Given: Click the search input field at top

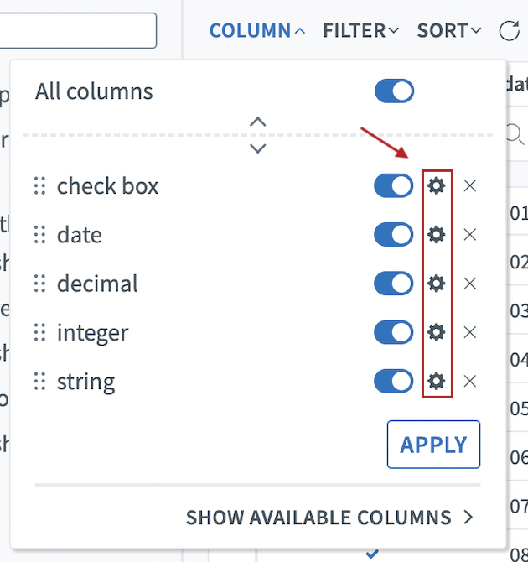Looking at the screenshot, I should point(78,30).
